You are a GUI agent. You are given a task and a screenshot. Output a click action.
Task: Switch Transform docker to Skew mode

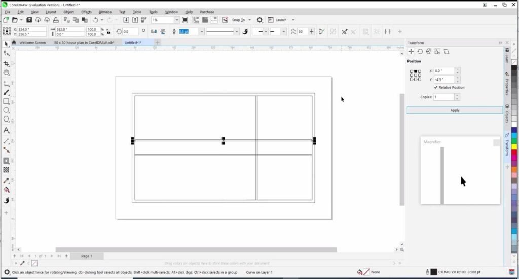pos(447,51)
